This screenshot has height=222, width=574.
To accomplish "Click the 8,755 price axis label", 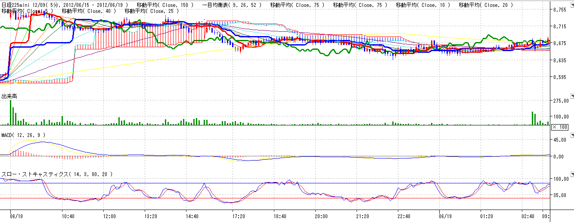I will tap(562, 9).
